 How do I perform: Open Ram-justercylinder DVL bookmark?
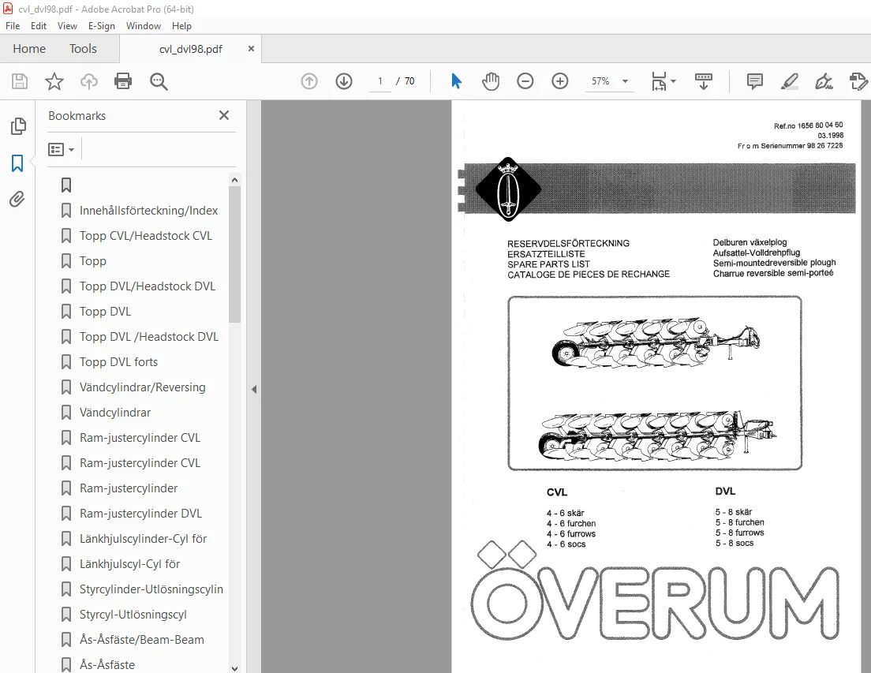tap(140, 514)
